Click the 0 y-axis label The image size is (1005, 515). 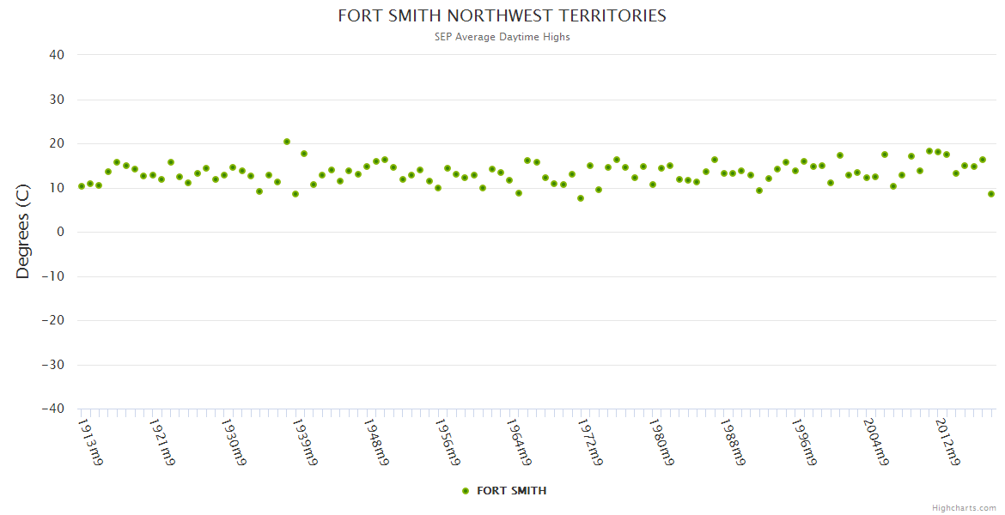61,233
